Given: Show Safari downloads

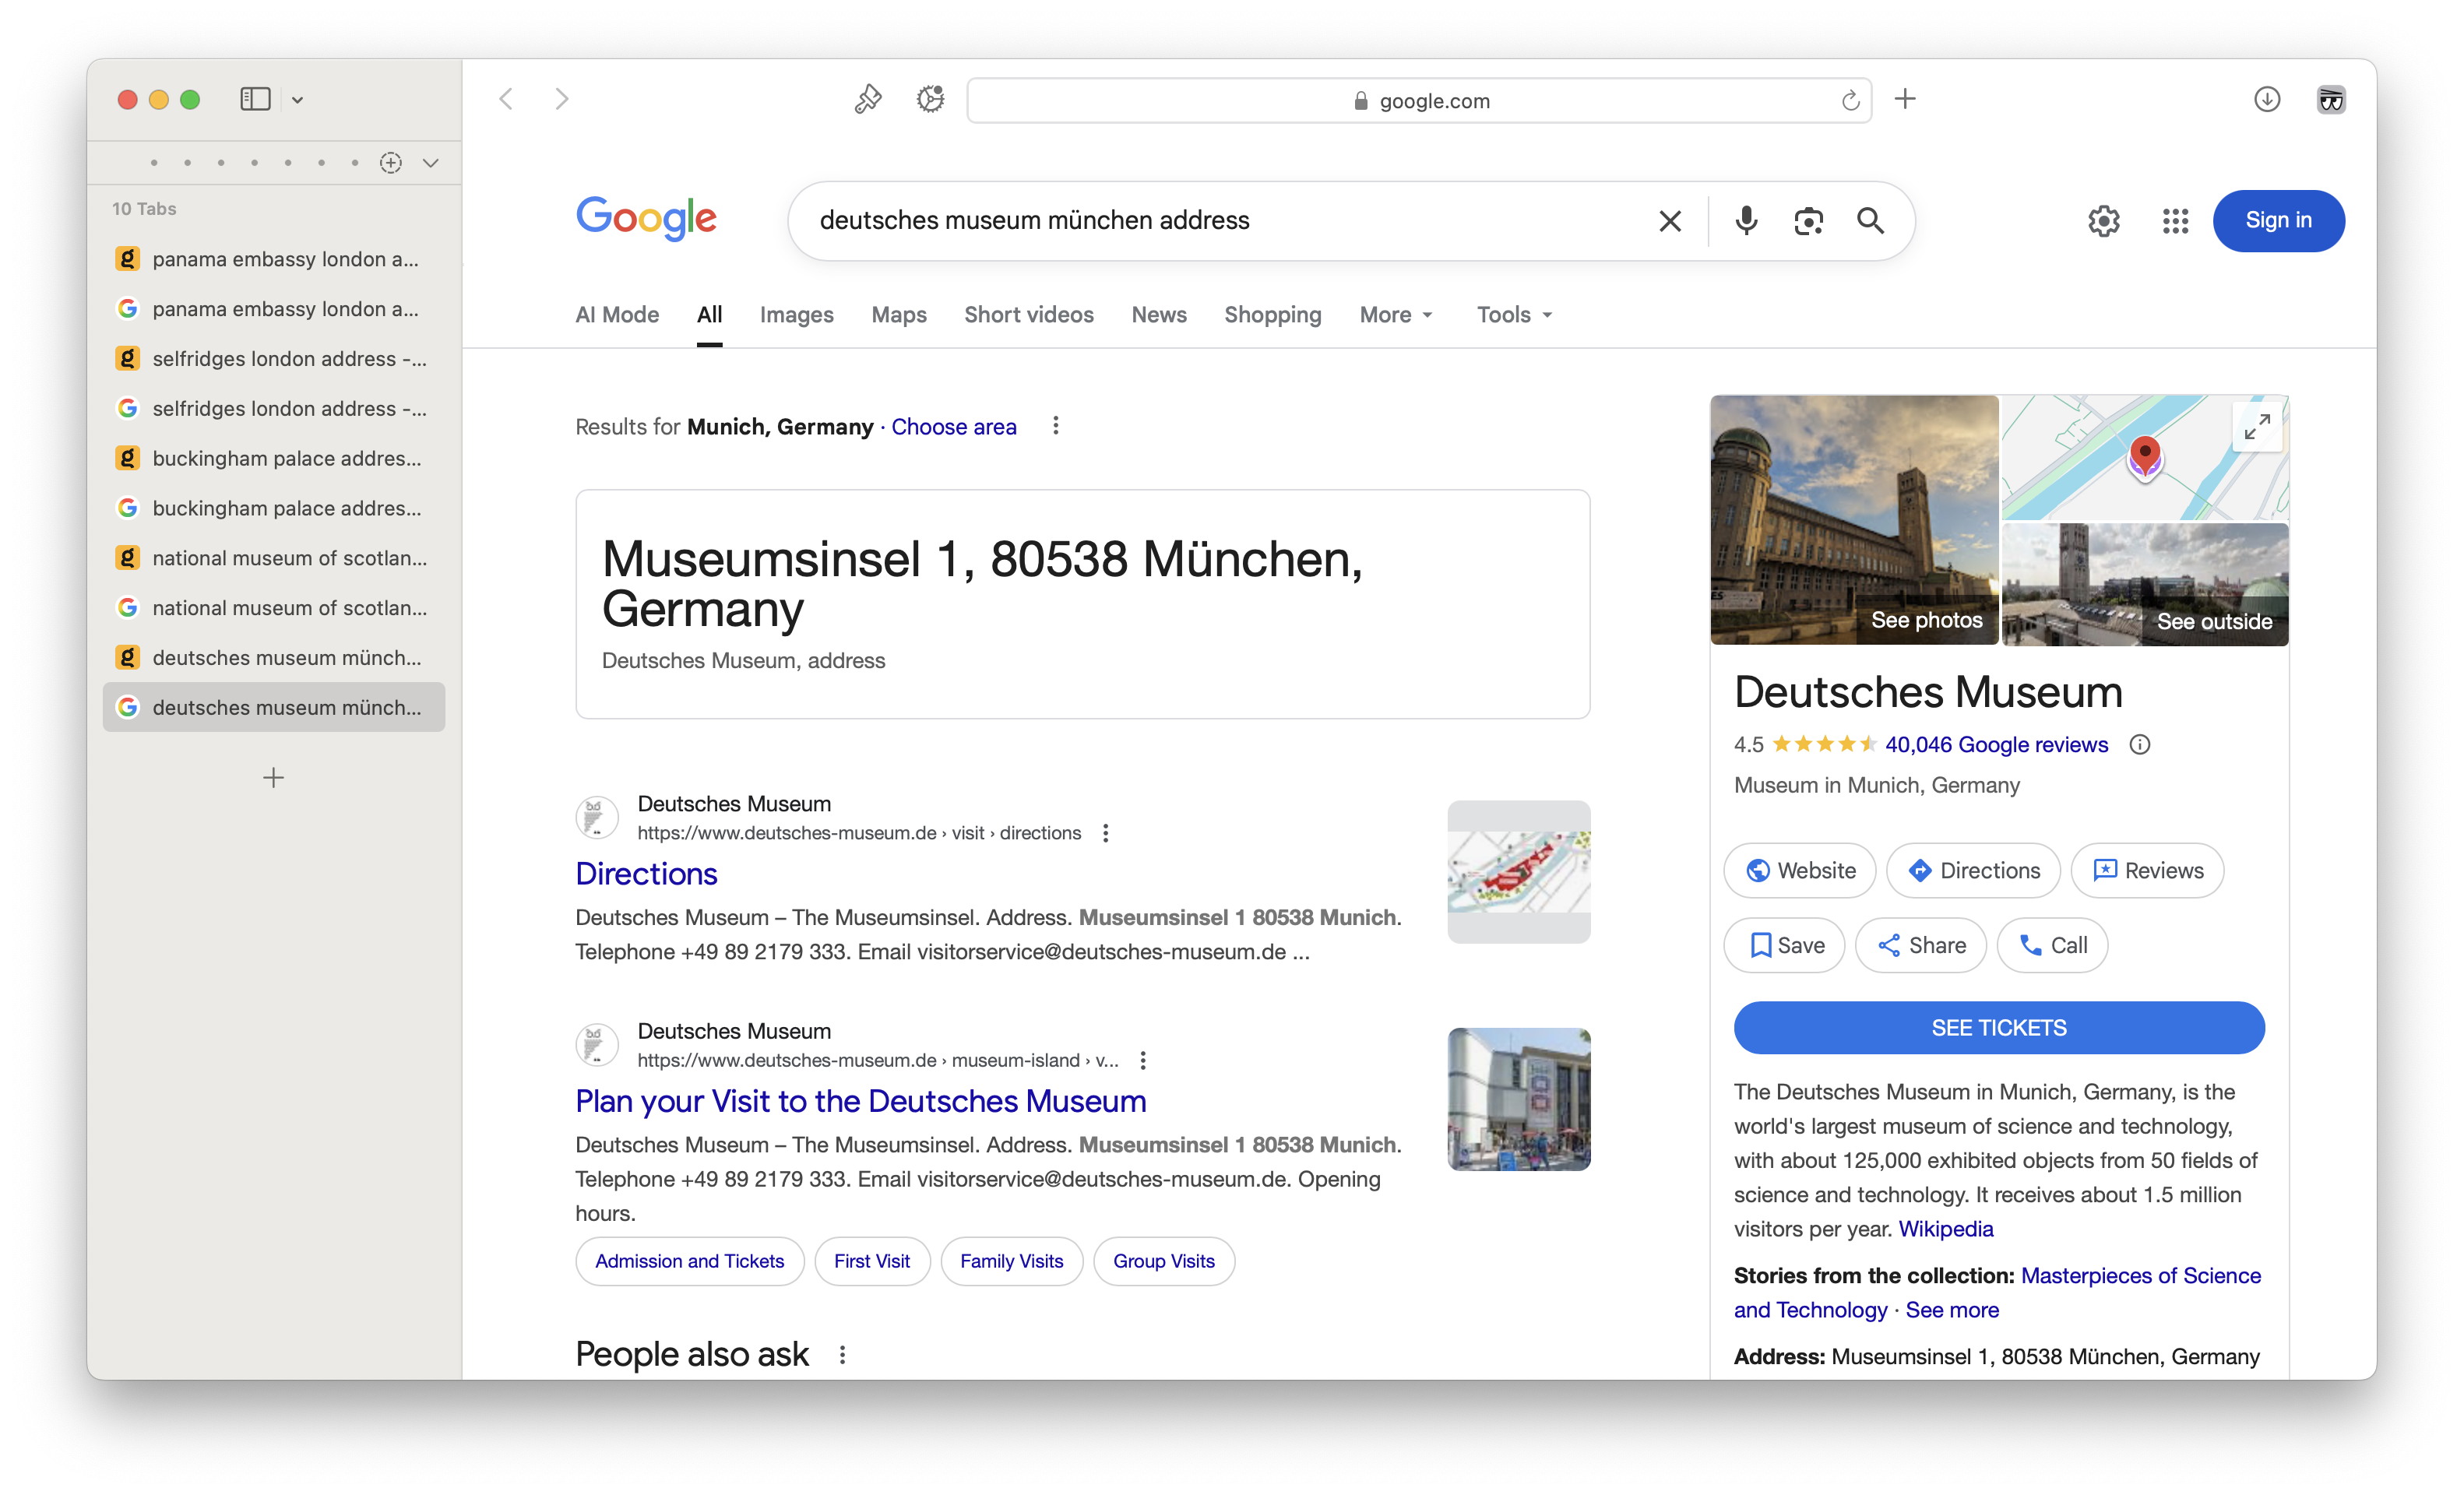Looking at the screenshot, I should 2266,99.
